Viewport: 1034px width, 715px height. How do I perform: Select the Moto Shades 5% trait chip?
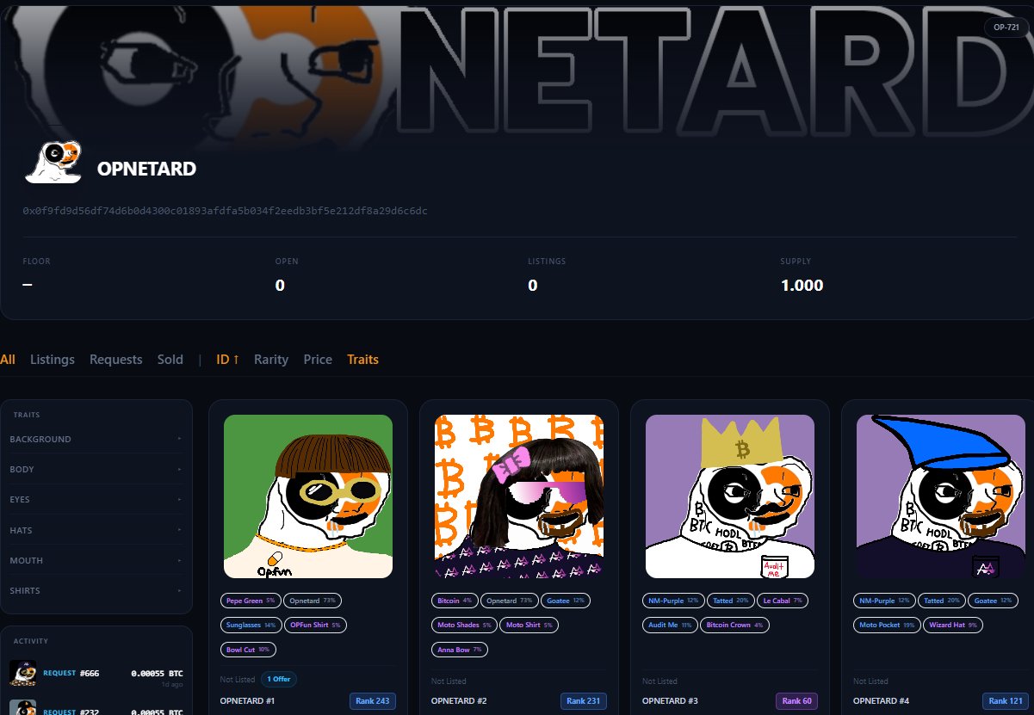coord(464,625)
